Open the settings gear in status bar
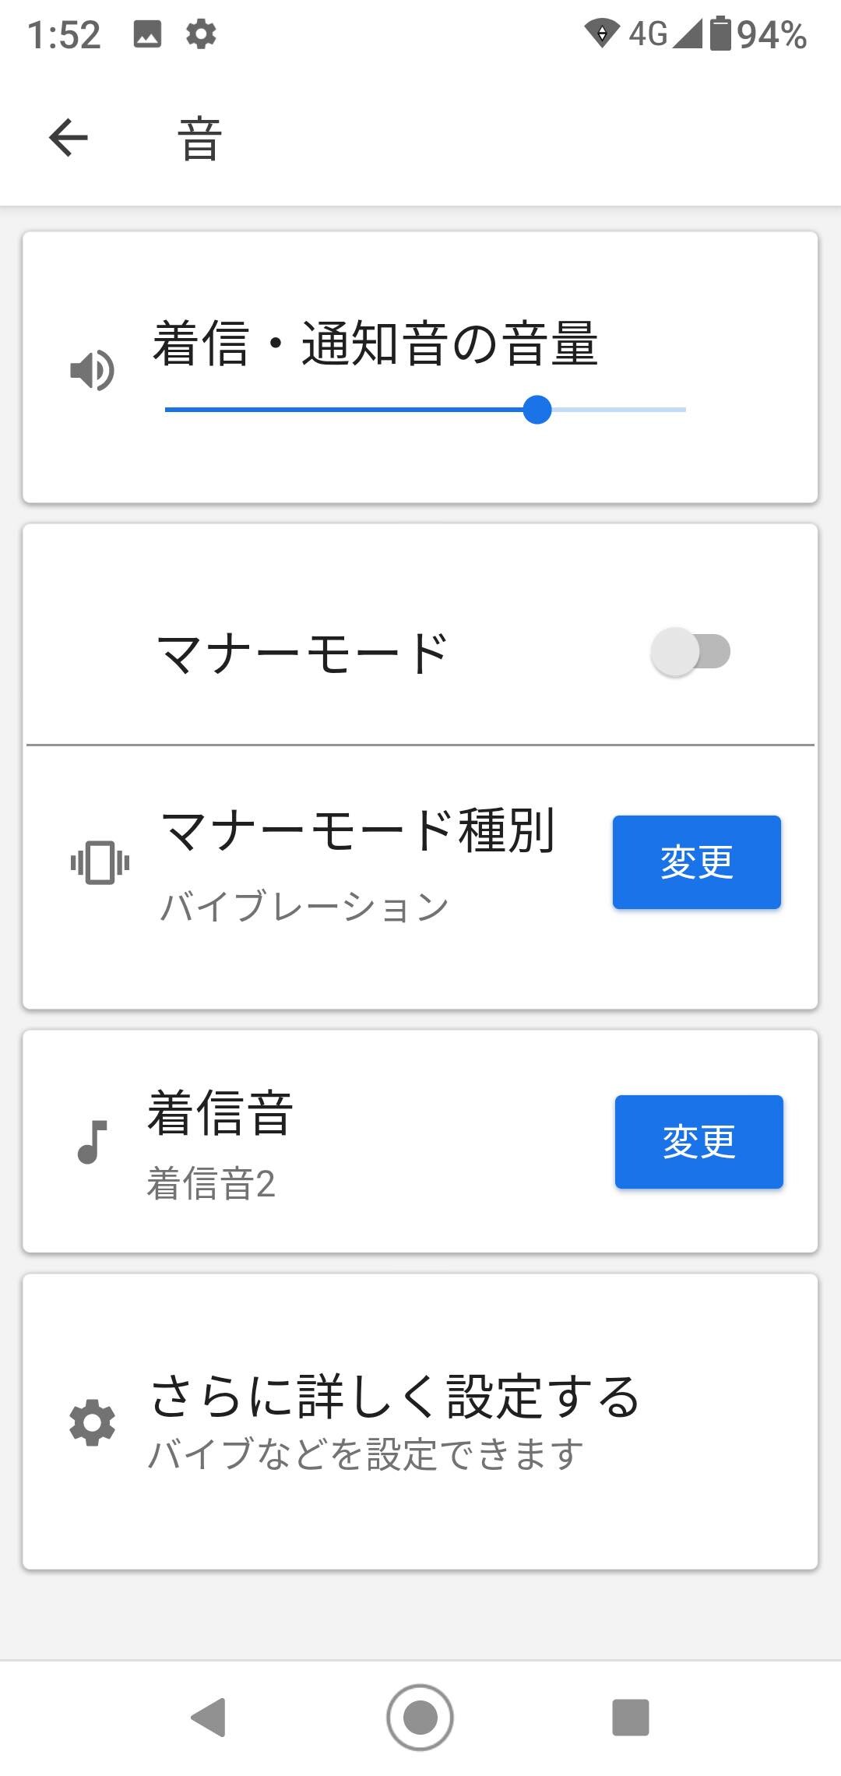 coord(201,34)
